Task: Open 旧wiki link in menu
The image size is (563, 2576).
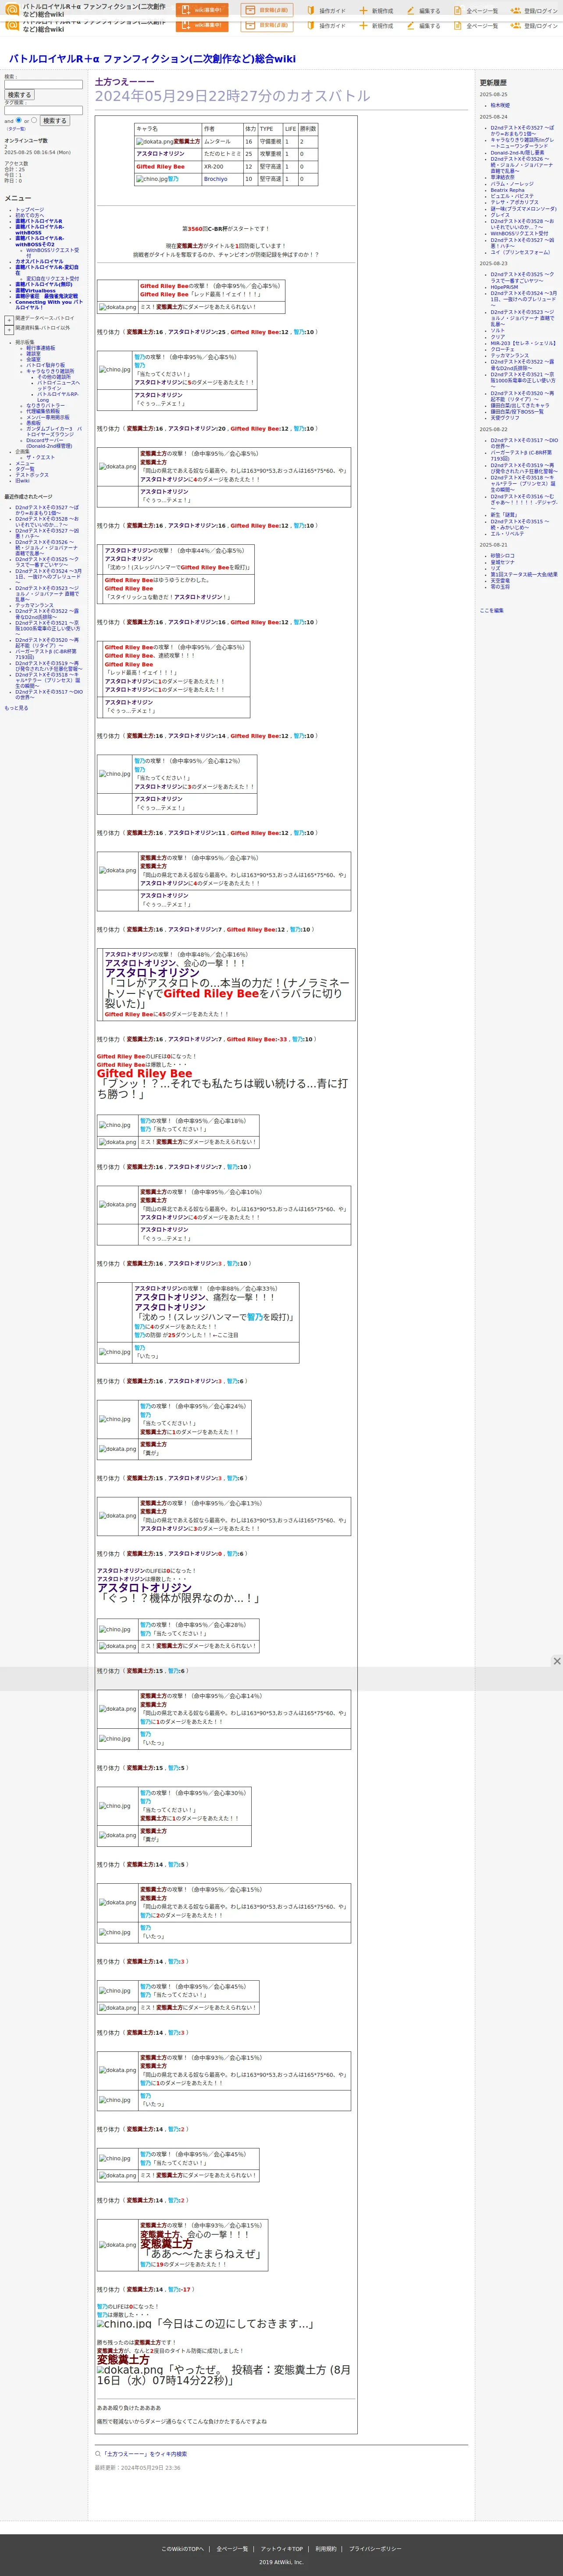Action: click(22, 481)
